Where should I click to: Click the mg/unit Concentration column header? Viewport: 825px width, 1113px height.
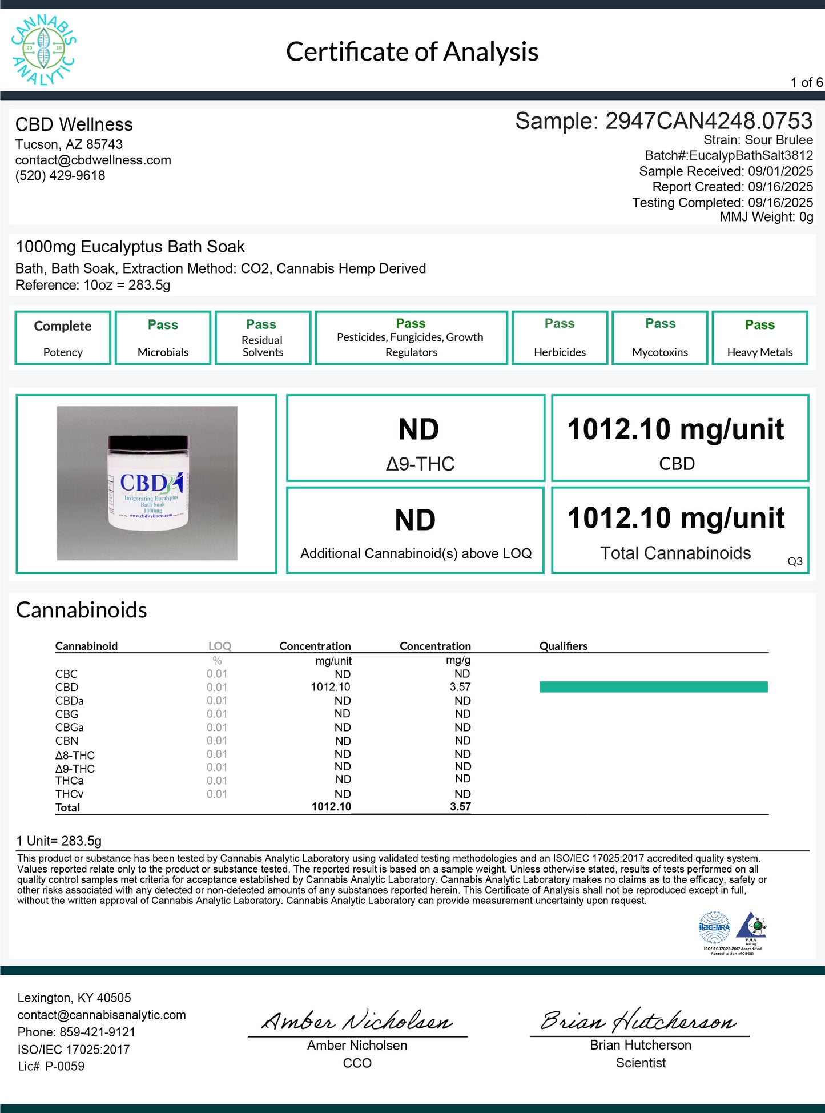315,646
